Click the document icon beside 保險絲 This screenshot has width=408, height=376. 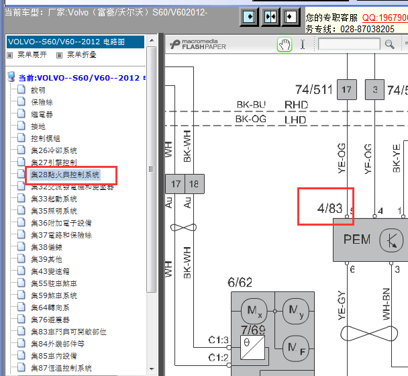tap(21, 101)
